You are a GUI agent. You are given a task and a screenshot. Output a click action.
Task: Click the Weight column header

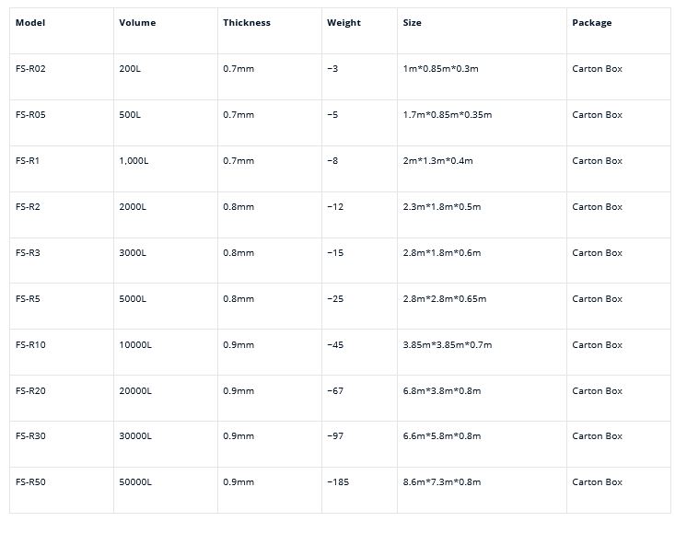[343, 23]
